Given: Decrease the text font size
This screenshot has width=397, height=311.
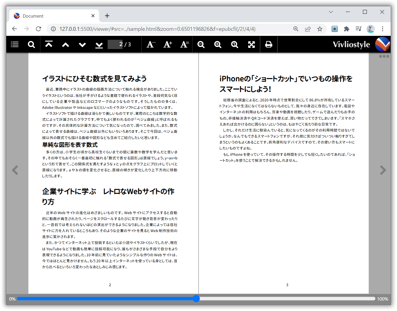Looking at the screenshot, I should [x=151, y=44].
